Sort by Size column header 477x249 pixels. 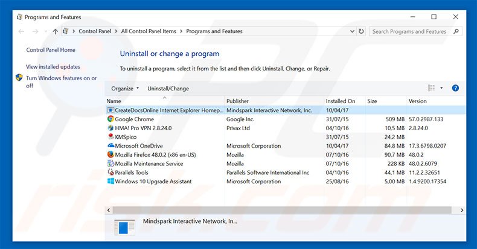(372, 101)
